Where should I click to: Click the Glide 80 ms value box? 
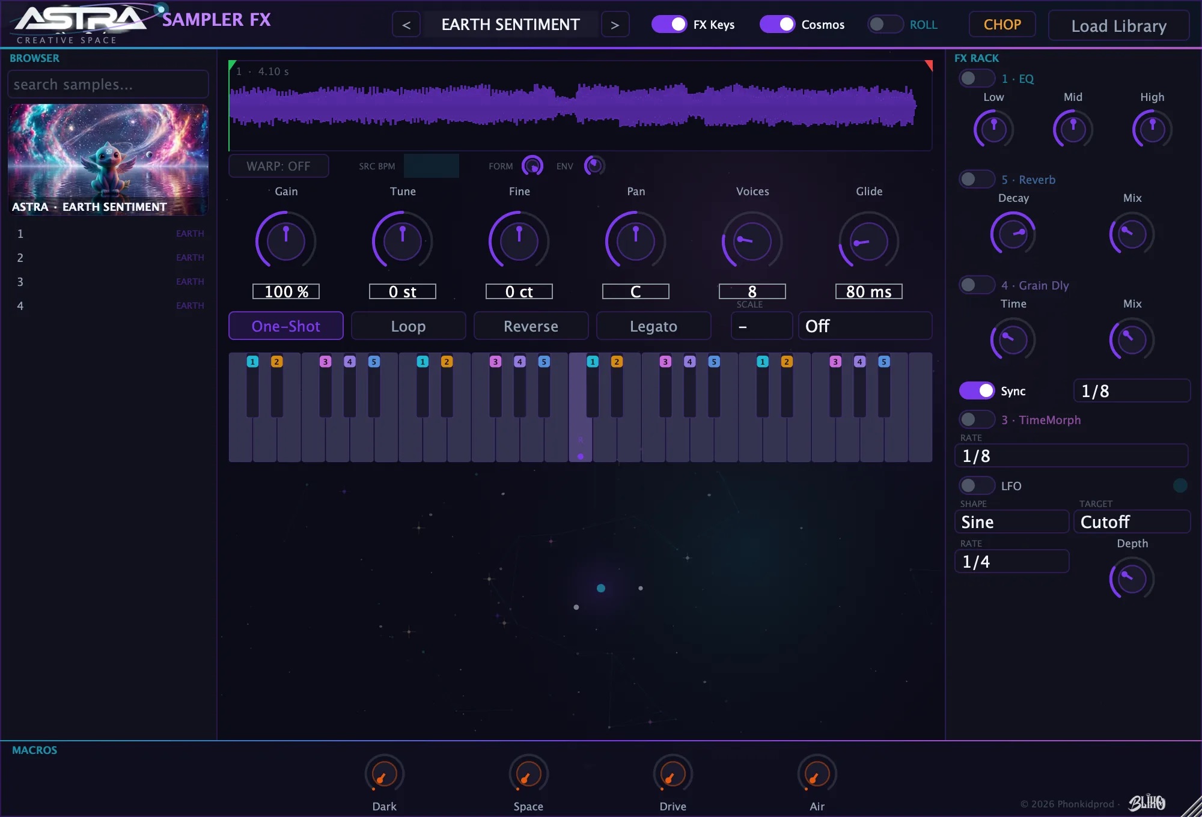(868, 291)
